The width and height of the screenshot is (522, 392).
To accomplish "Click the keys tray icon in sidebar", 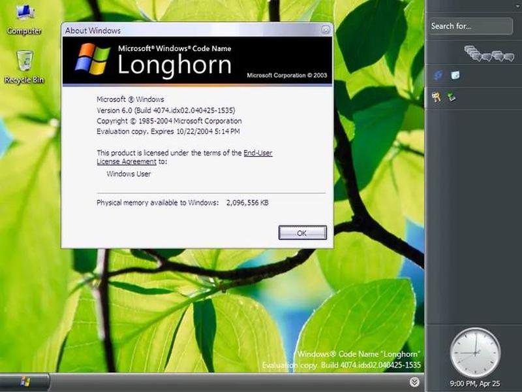I will [437, 97].
